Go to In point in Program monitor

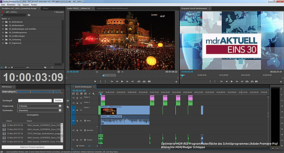[222, 82]
